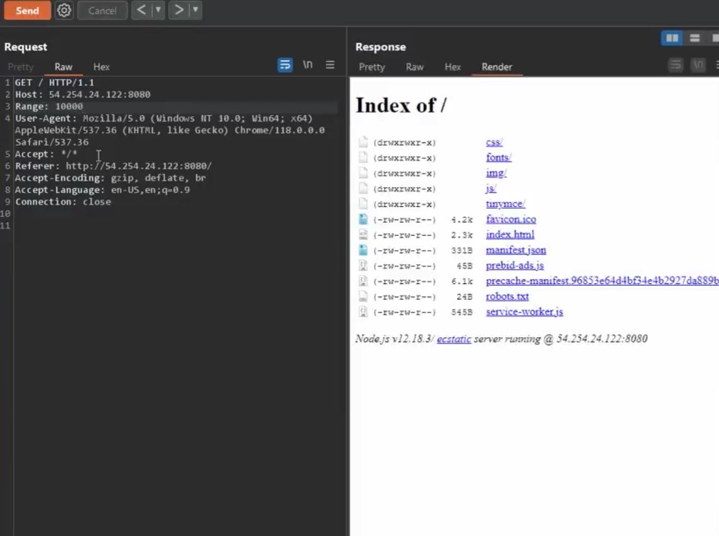Screen dimensions: 719x536
Task: Click the '4.2k' size of favicon.ico
Action: tap(462, 219)
